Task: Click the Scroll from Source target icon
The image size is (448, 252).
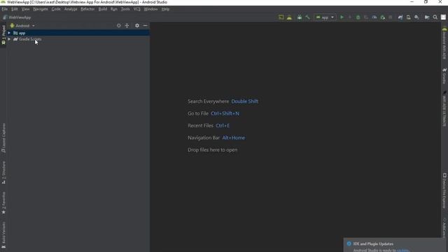Action: (x=118, y=26)
